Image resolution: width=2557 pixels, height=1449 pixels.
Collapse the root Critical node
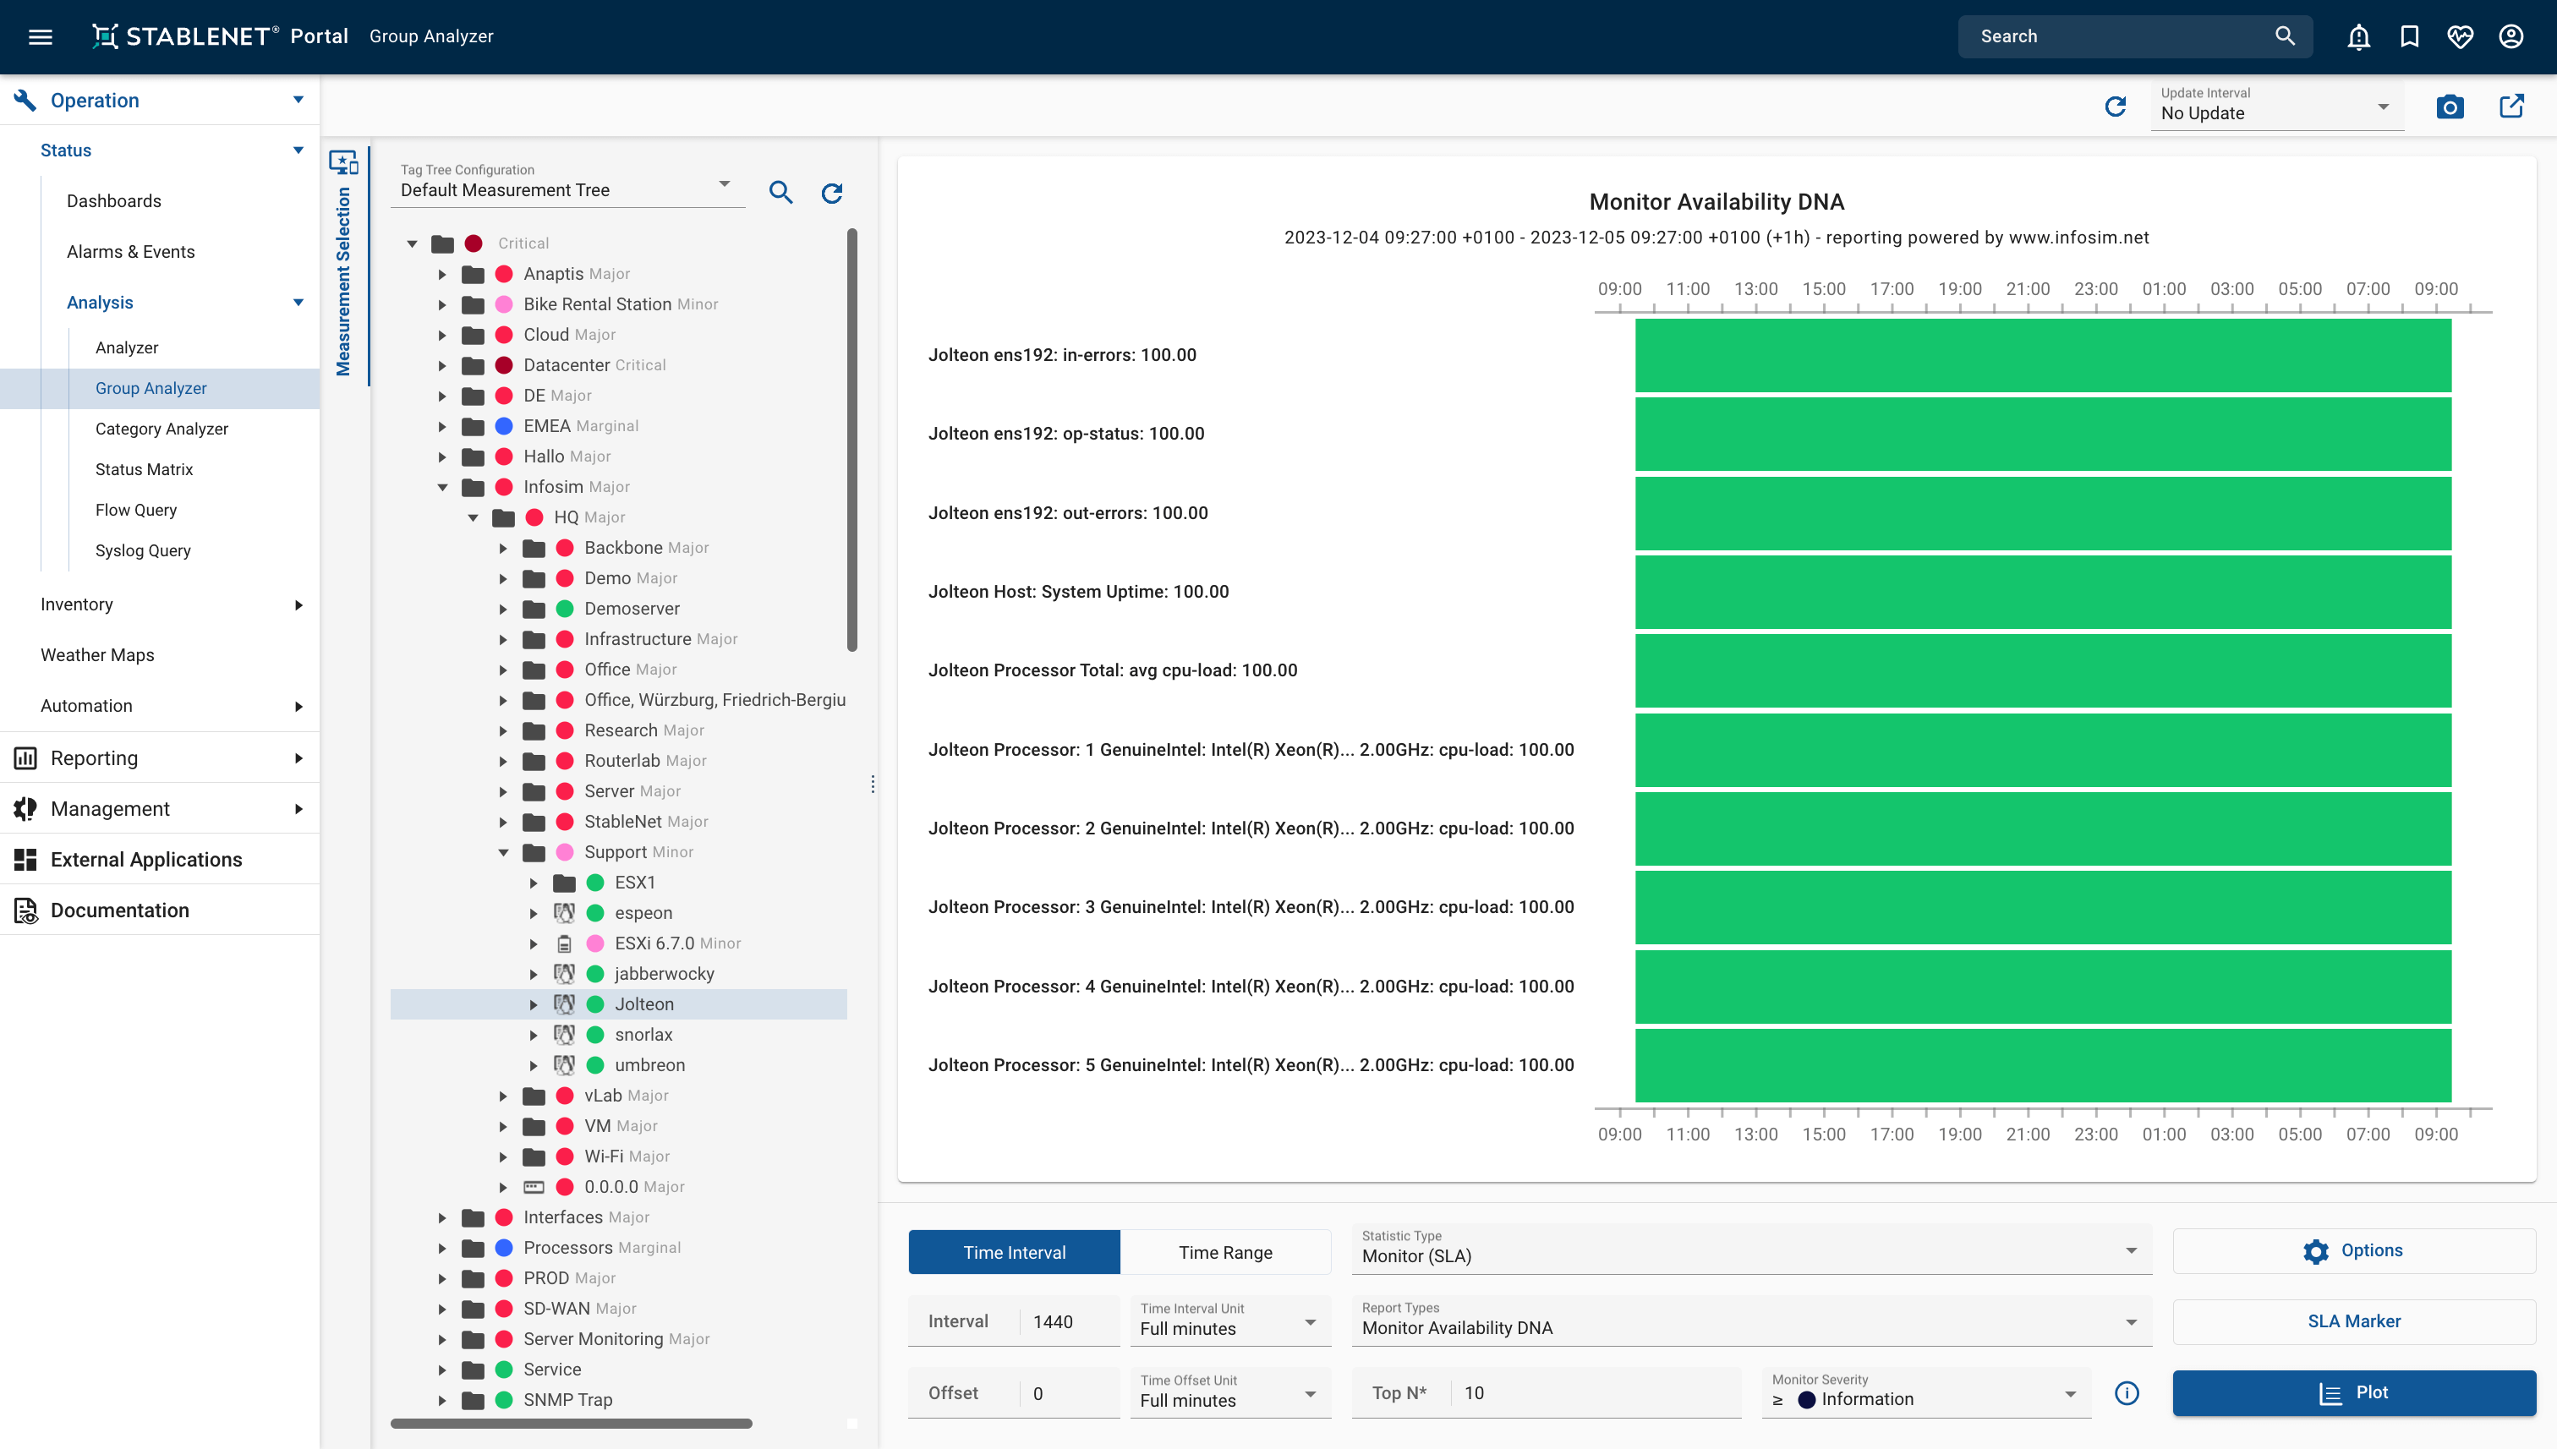click(x=412, y=243)
